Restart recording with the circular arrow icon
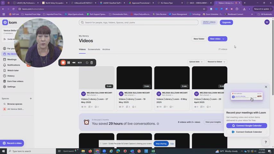The height and width of the screenshot is (154, 274). pyautogui.click(x=87, y=63)
